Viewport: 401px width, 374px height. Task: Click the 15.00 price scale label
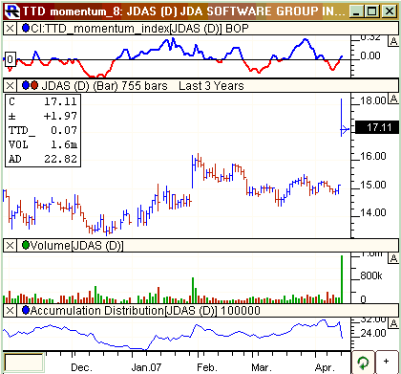[x=373, y=185]
